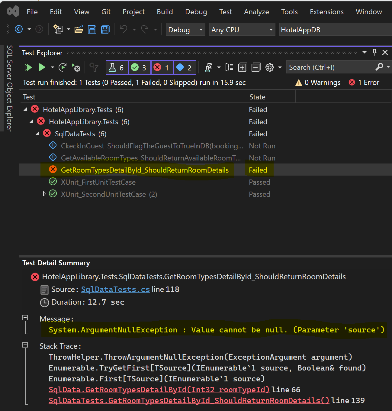The width and height of the screenshot is (392, 411).
Task: Click the Navigate Backward arrow icon
Action: pyautogui.click(x=18, y=29)
